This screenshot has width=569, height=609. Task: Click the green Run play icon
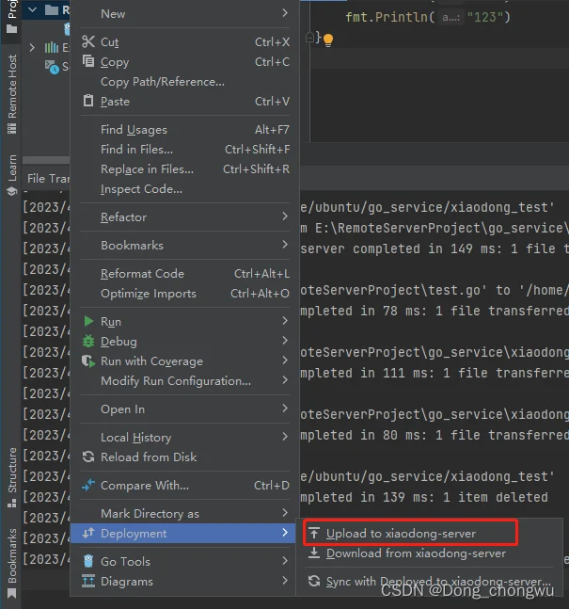point(88,322)
